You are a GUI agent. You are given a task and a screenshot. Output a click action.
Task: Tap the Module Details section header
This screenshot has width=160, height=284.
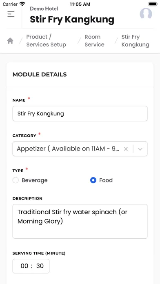[x=40, y=74]
